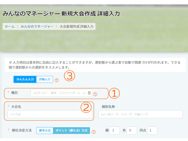This screenshot has height=141, width=188.
Task: Switch to かんたん入力 mode
Action: [25, 80]
